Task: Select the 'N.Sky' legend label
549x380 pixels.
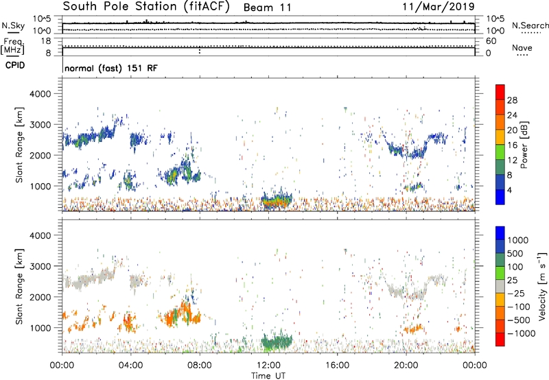Action: pos(13,25)
